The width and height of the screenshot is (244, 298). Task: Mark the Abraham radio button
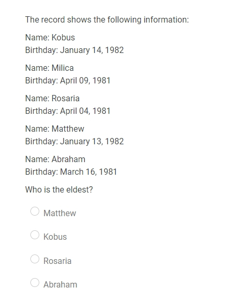[x=35, y=283]
